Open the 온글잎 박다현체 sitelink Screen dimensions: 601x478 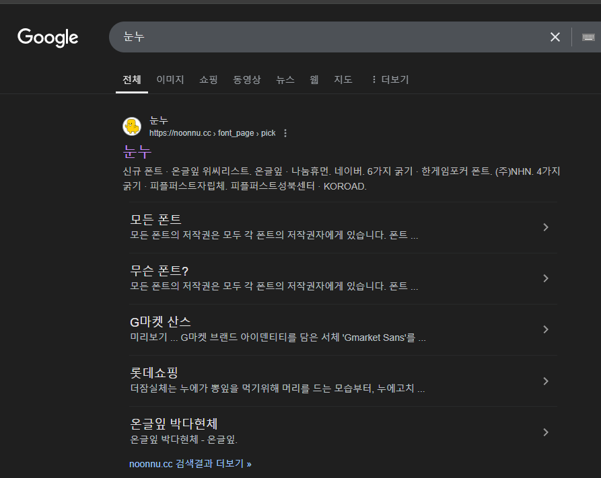[174, 424]
